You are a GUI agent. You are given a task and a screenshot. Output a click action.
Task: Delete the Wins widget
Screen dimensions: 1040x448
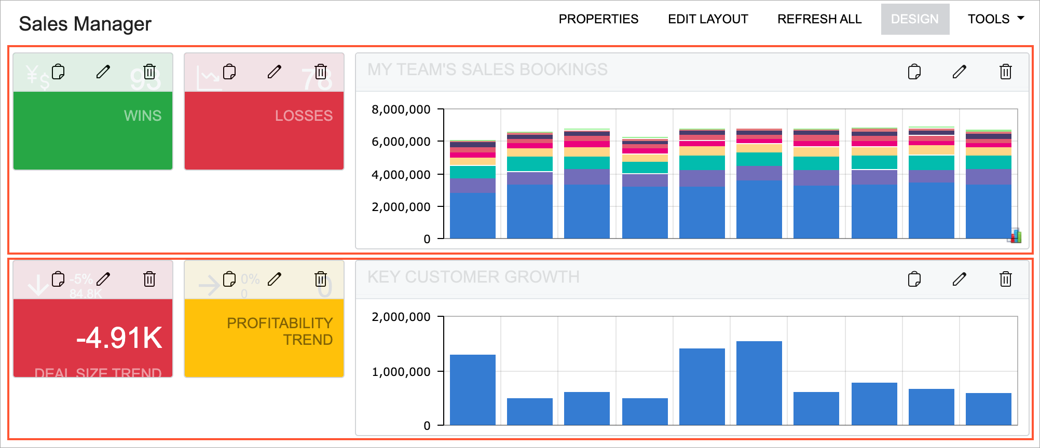[x=149, y=72]
